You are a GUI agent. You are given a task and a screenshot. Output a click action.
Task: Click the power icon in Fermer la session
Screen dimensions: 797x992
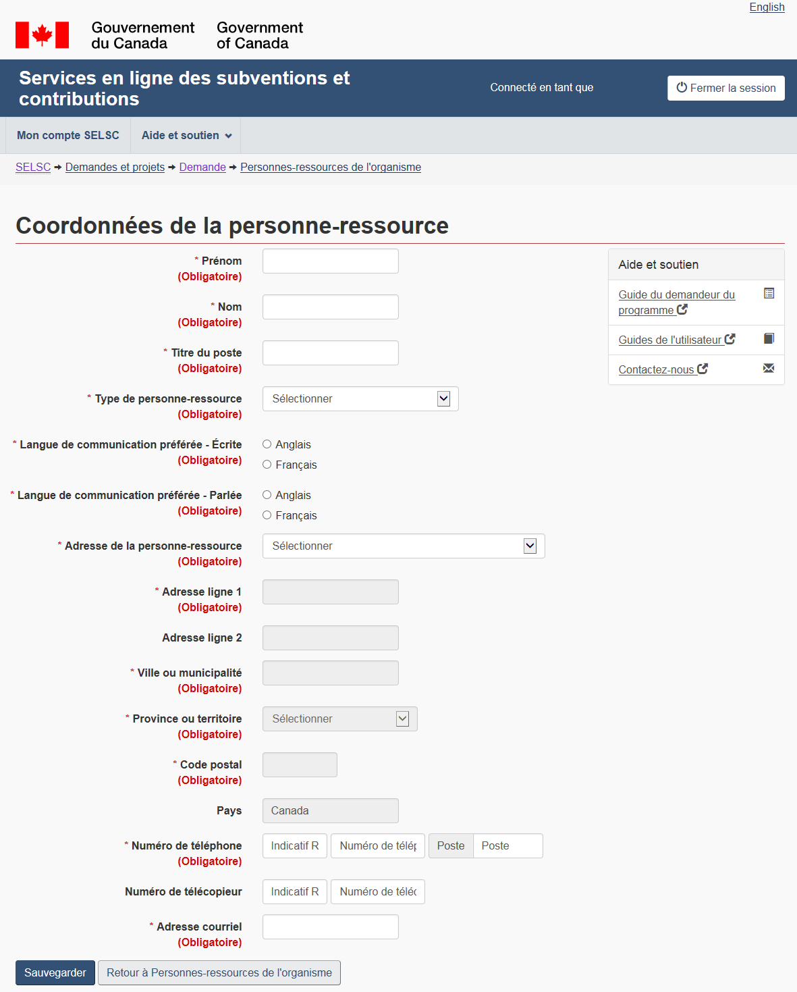point(682,88)
